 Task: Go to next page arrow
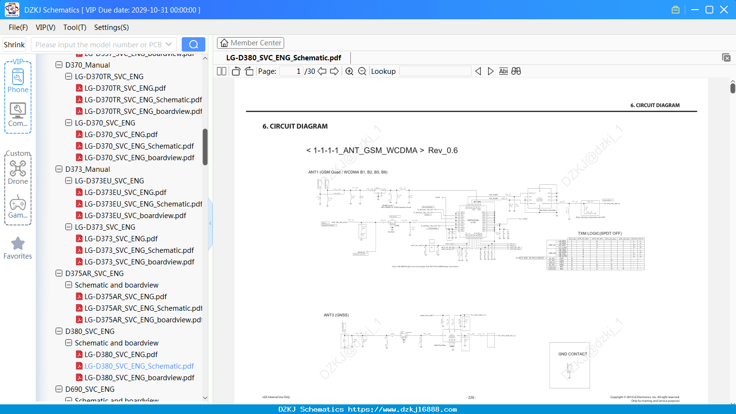pyautogui.click(x=334, y=71)
